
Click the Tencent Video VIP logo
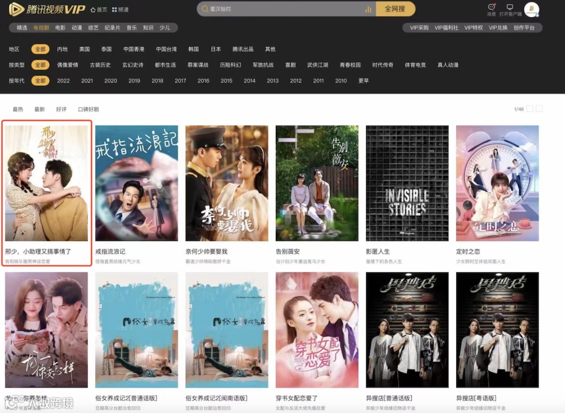click(47, 9)
